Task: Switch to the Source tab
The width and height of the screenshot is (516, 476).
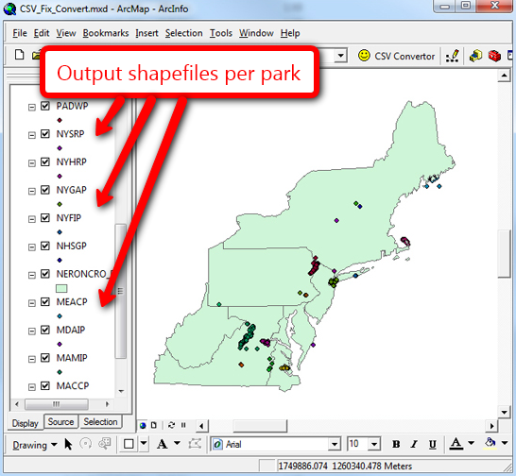Action: click(x=60, y=422)
